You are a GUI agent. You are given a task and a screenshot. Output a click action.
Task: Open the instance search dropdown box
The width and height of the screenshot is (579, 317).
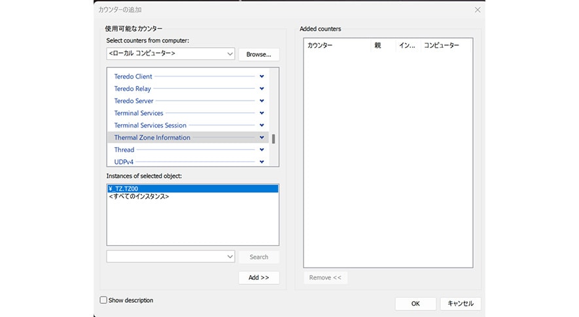point(170,257)
